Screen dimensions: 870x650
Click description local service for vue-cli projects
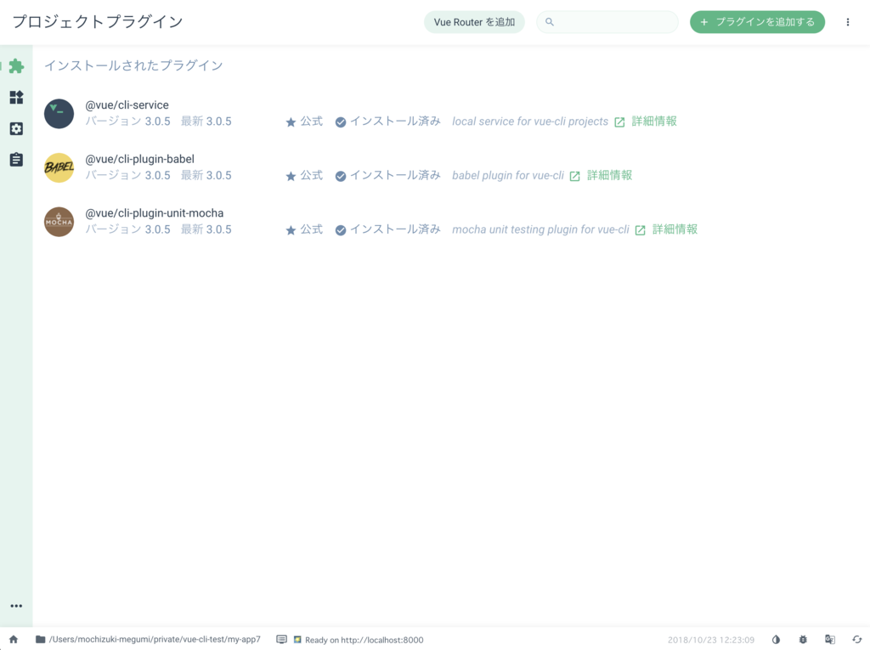(530, 122)
